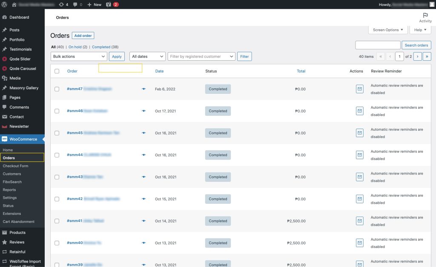Open the Customers submenu under WooCommerce
Image resolution: width=436 pixels, height=267 pixels.
click(12, 174)
